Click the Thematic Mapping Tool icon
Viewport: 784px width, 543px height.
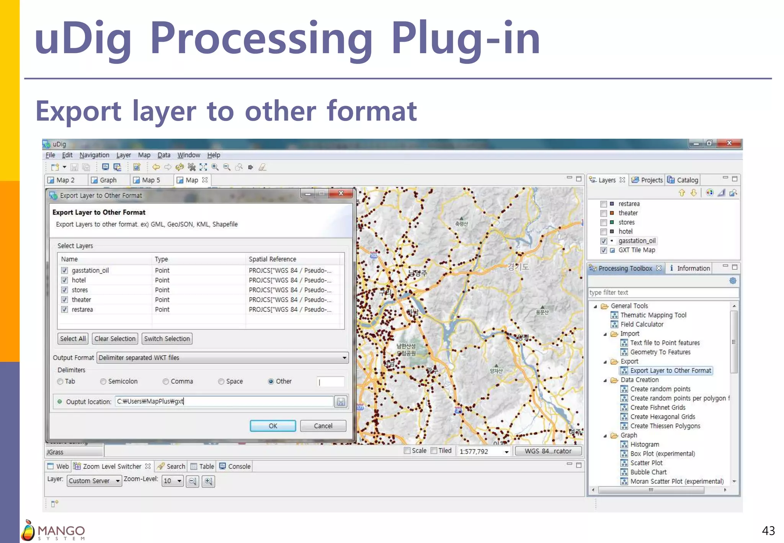pos(614,315)
